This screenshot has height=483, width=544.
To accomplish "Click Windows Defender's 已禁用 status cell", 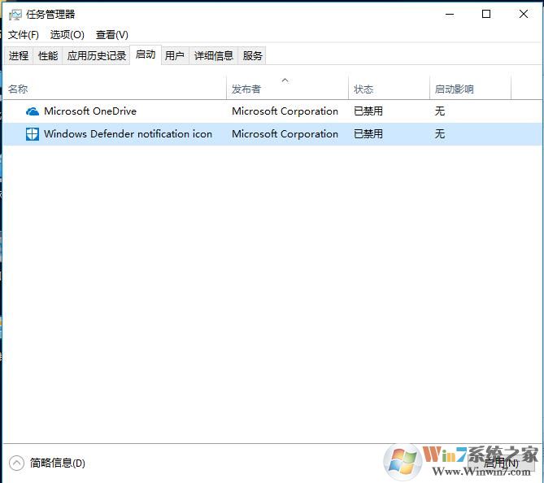I will (x=368, y=134).
